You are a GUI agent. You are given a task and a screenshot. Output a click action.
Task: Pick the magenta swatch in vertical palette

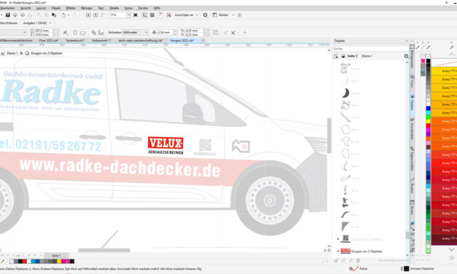point(428,130)
